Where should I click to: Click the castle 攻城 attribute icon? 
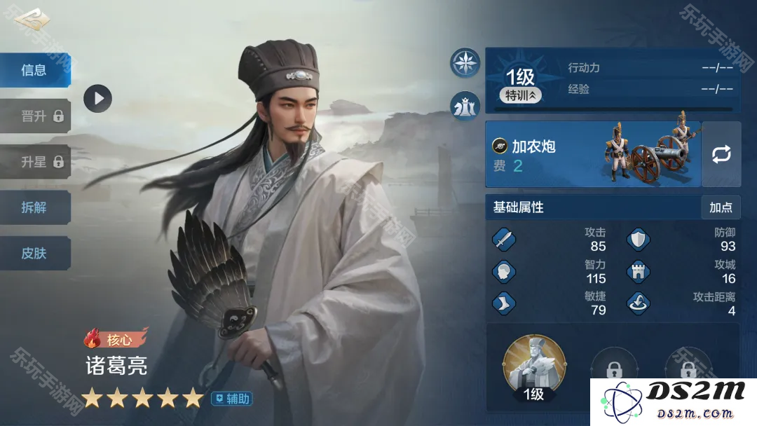(x=639, y=272)
